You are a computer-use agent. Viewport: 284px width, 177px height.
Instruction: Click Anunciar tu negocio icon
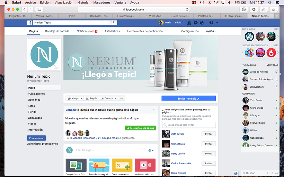(99, 165)
